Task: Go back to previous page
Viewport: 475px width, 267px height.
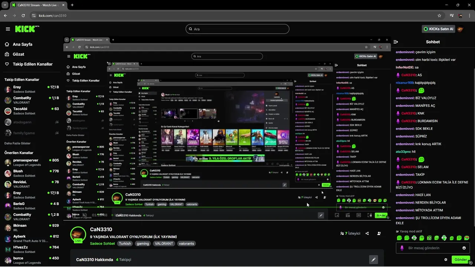Action: point(6,16)
